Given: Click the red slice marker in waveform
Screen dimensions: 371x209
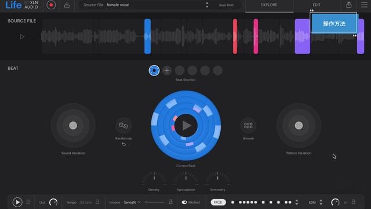Looking at the screenshot, I should pos(235,37).
